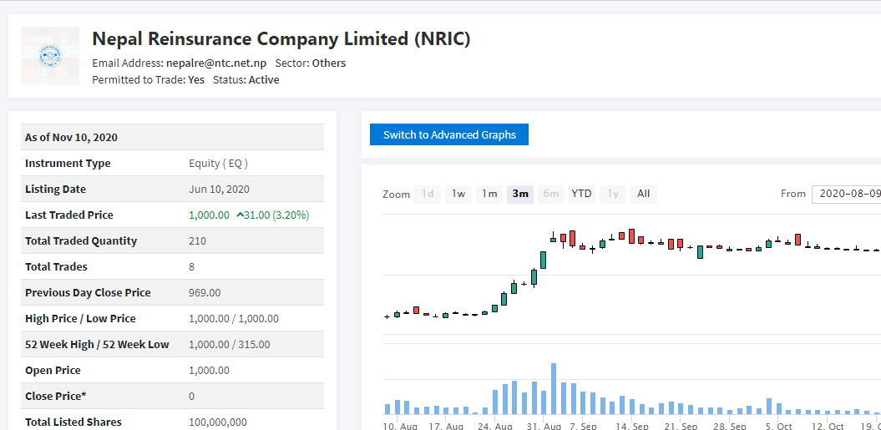Click the 5. Oct axis label
Image resolution: width=881 pixels, height=430 pixels.
pos(778,426)
